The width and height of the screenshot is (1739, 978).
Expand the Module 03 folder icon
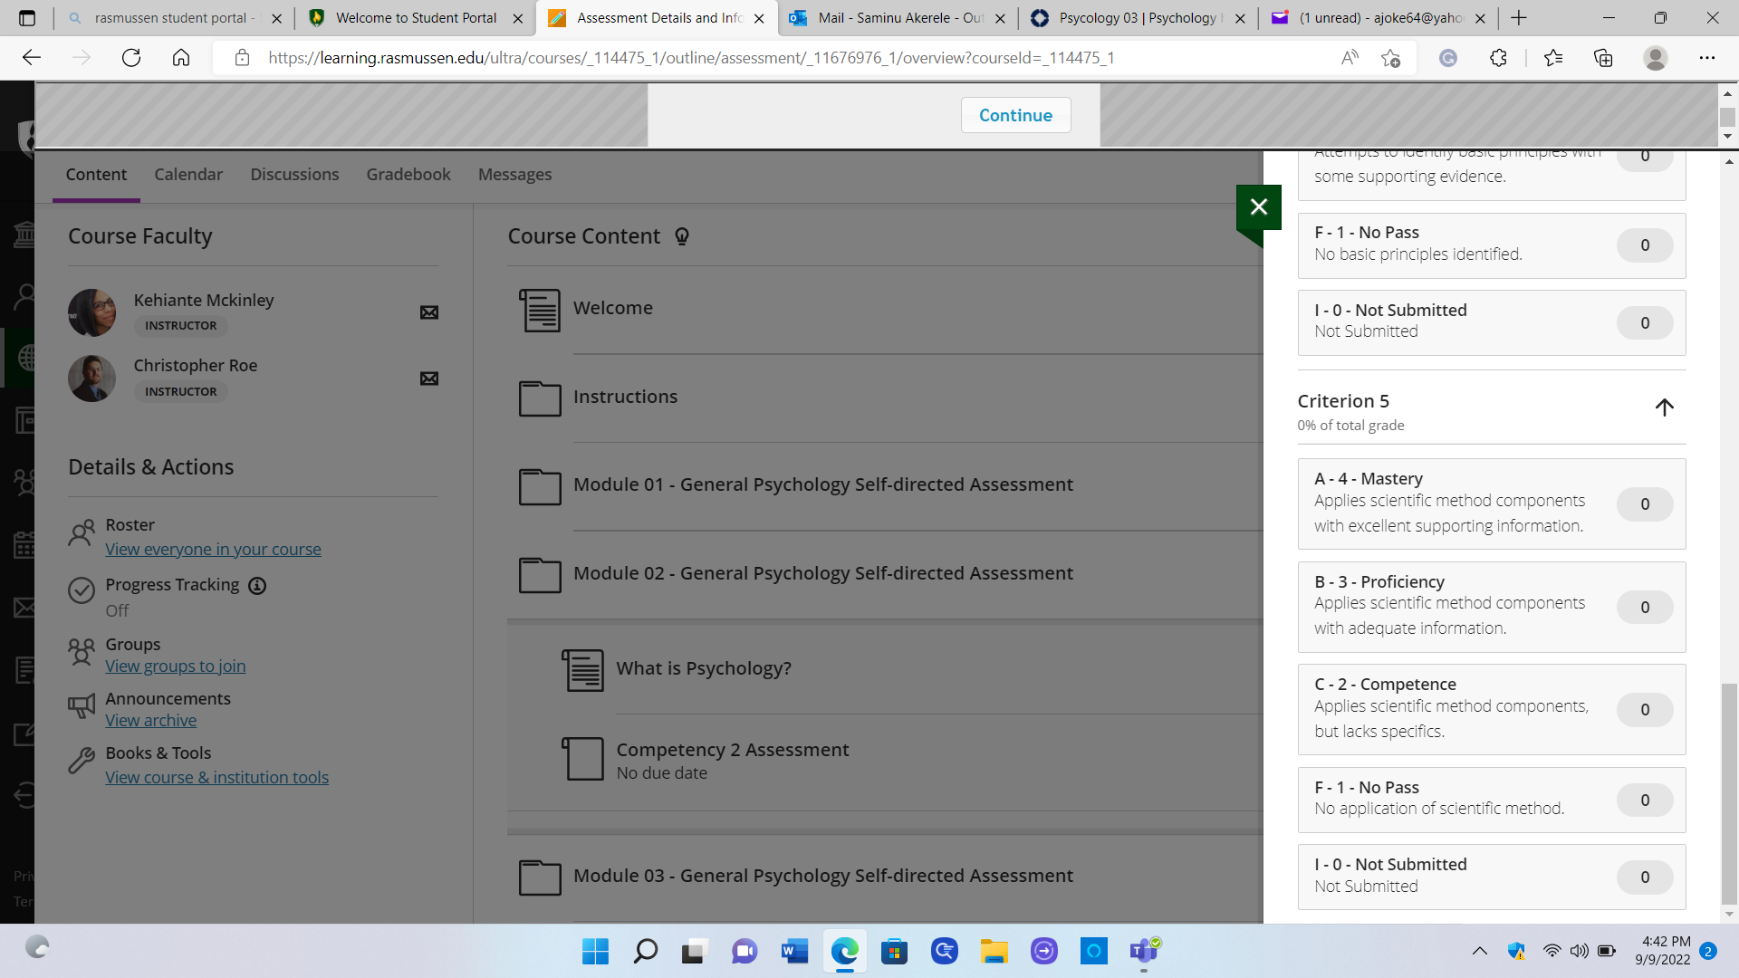(x=540, y=877)
